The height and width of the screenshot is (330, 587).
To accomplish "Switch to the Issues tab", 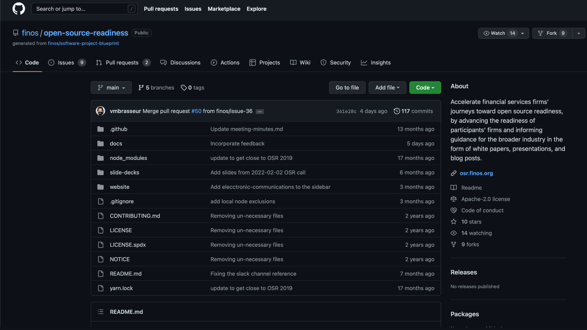I will 67,63.
